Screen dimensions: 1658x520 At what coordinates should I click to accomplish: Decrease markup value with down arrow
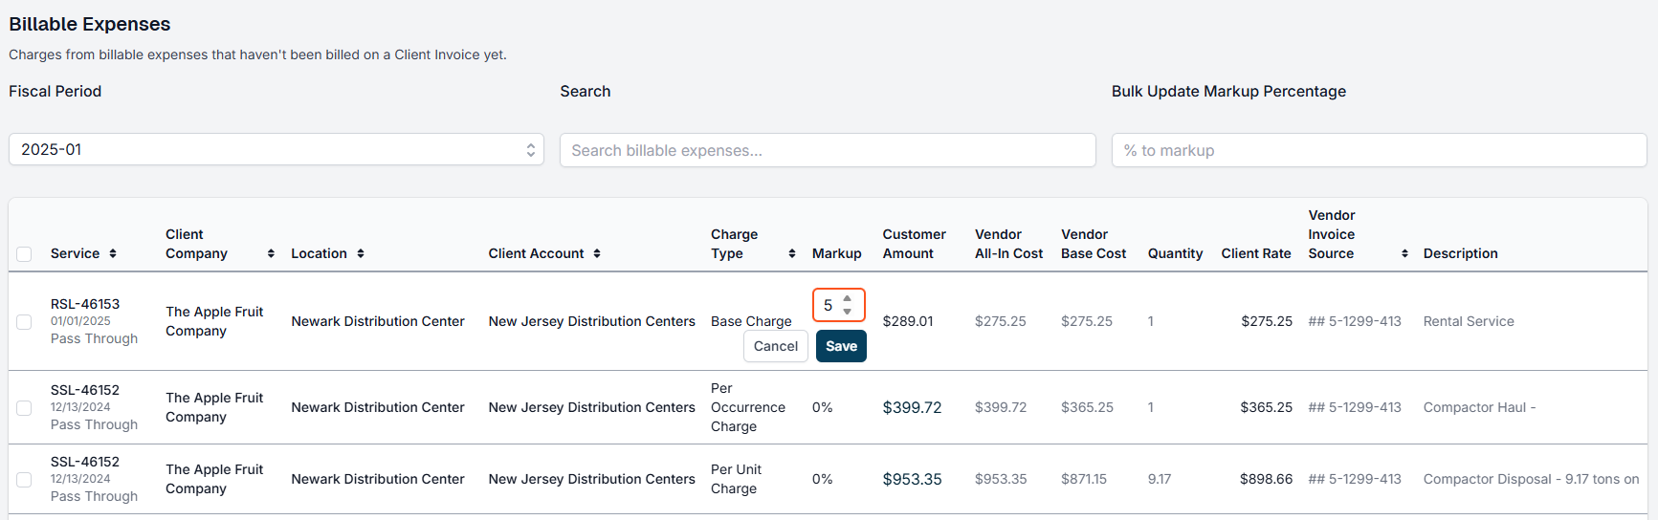847,312
